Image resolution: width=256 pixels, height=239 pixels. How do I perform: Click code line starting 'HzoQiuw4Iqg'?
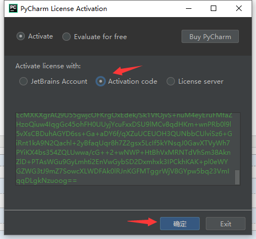pyautogui.click(x=124, y=124)
